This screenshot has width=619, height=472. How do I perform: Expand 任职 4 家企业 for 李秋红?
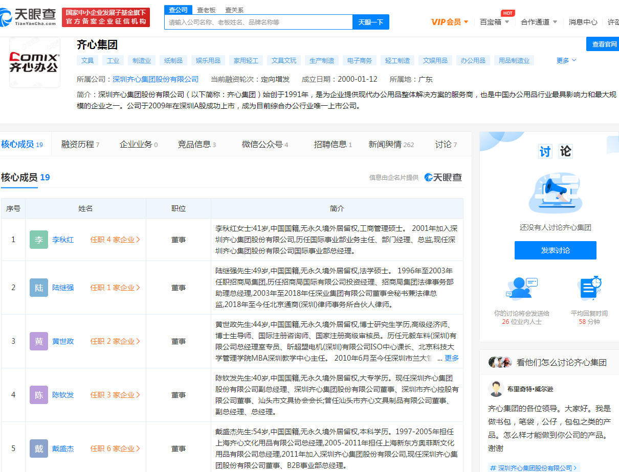coord(115,240)
